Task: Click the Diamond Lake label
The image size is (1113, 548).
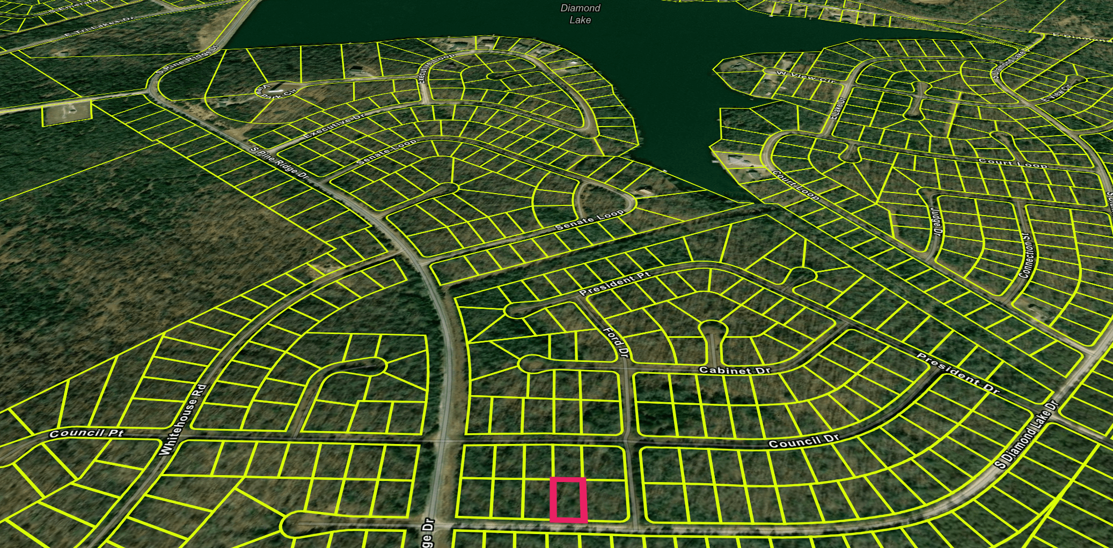Action: point(580,14)
